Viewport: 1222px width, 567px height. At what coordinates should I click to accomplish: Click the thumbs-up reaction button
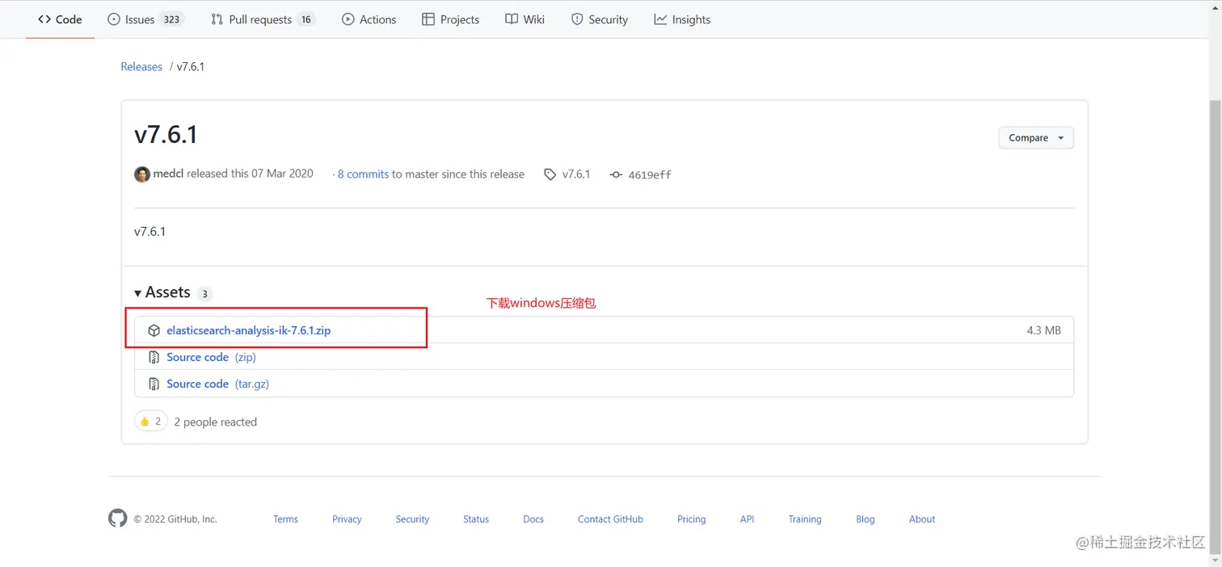[150, 422]
